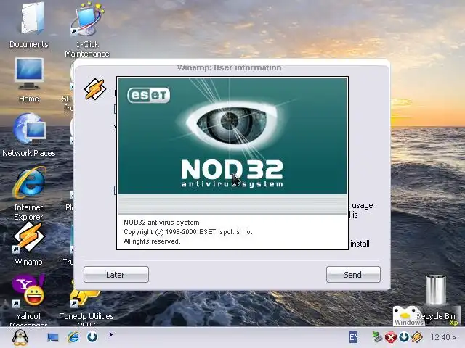
Task: Click the EN language indicator on the taskbar
Action: point(354,337)
